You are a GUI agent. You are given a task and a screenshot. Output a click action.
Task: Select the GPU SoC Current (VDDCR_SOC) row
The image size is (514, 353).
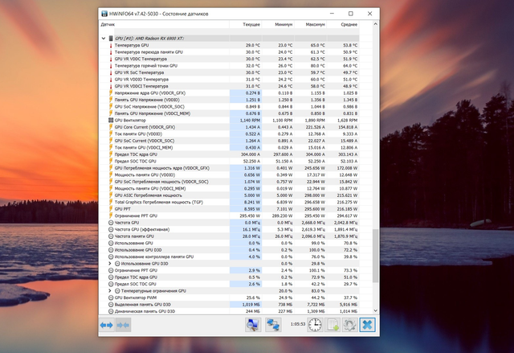pos(229,141)
